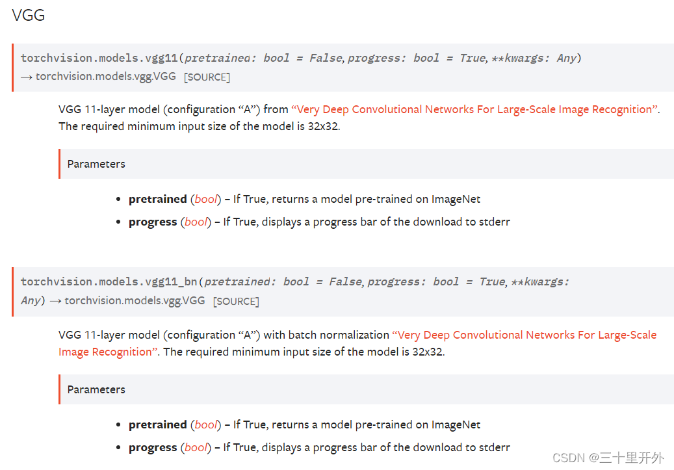Open the Very Deep Convolutional Networks link under vgg11

(x=474, y=110)
